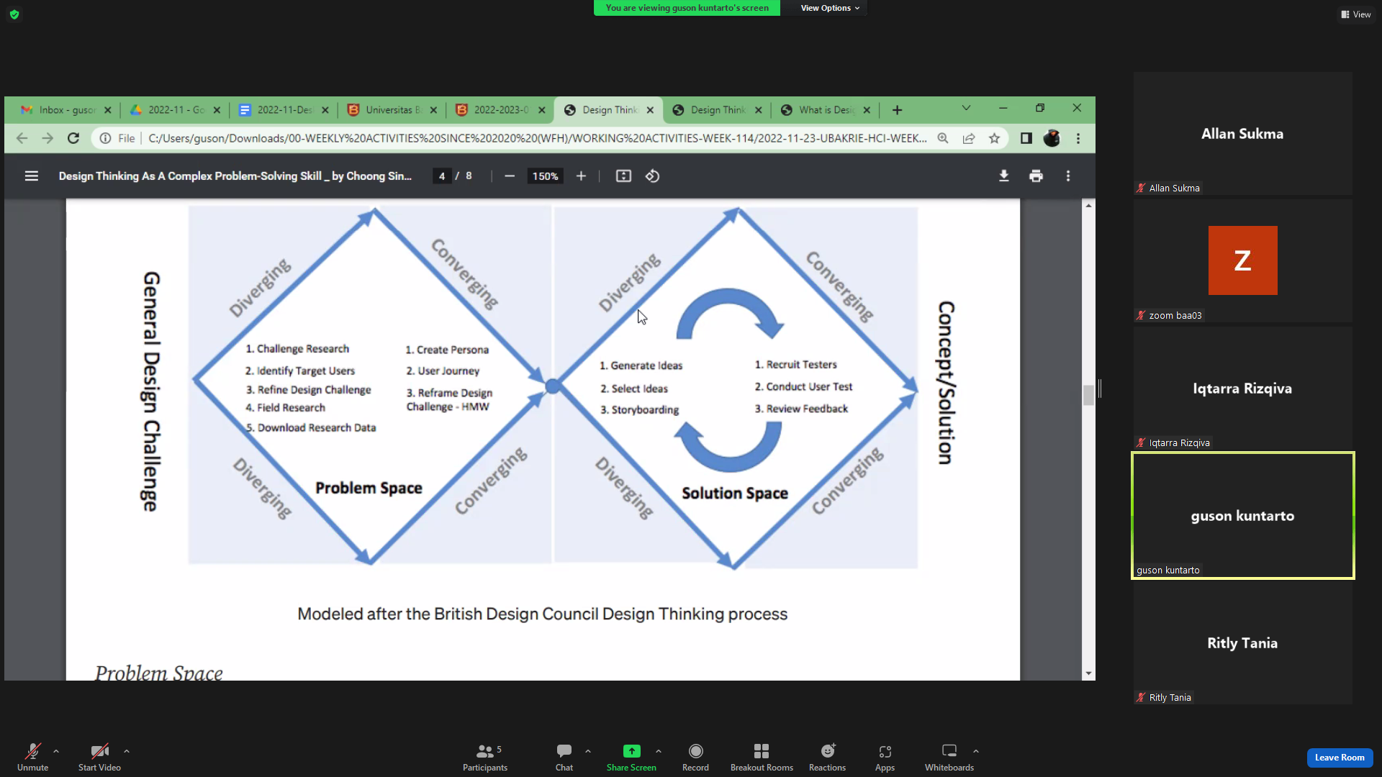
Task: Close the Inbox Gmail tab
Action: pos(108,110)
